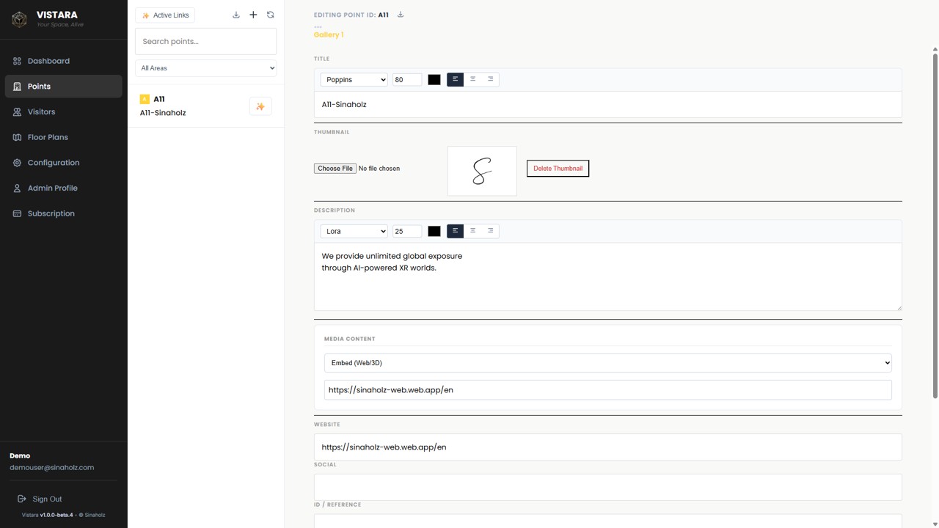Open the title text color swatch
This screenshot has width=939, height=528.
point(434,80)
